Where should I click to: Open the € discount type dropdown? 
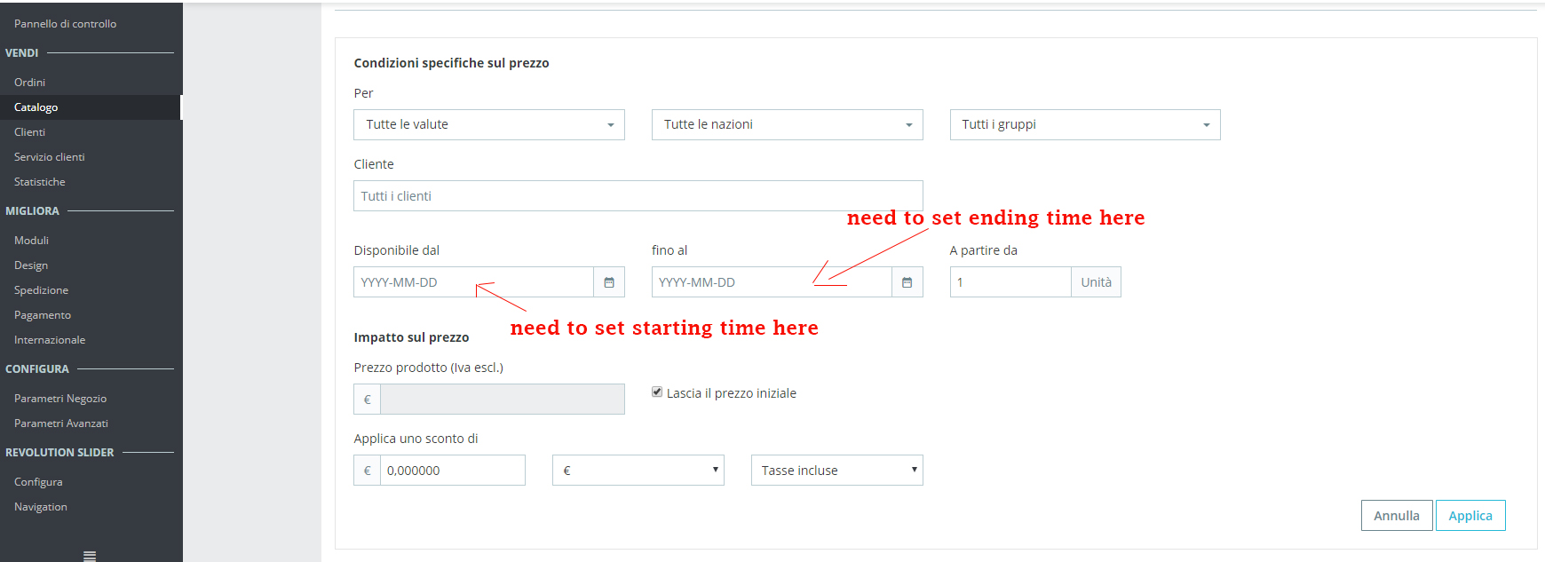click(638, 471)
